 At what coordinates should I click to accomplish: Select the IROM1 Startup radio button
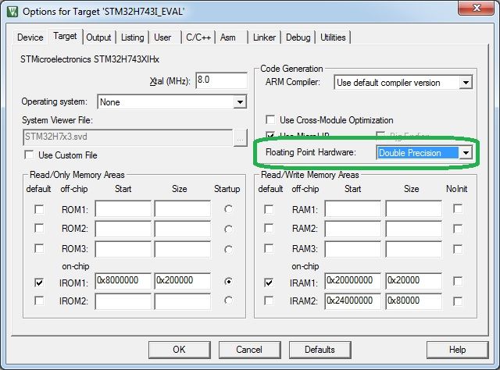[228, 282]
